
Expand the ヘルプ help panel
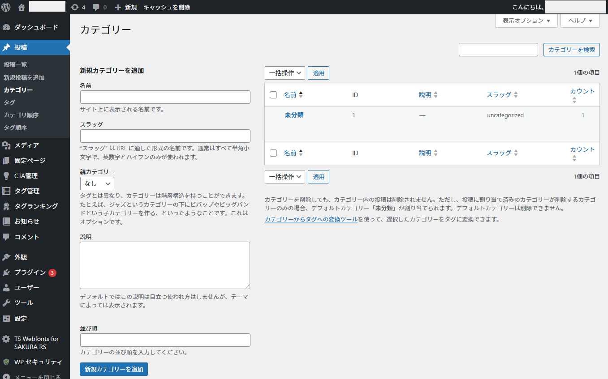[580, 21]
